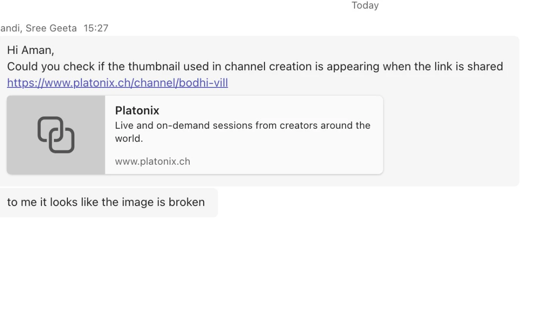Viewport: 557px width, 313px height.
Task: Open the platonix.ch/channel/bodhi-vill hyperlink
Action: coord(117,83)
